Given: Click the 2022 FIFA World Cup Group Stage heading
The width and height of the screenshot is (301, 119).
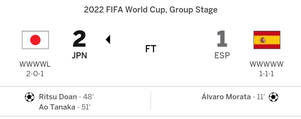Looking at the screenshot, I should pos(151,10).
